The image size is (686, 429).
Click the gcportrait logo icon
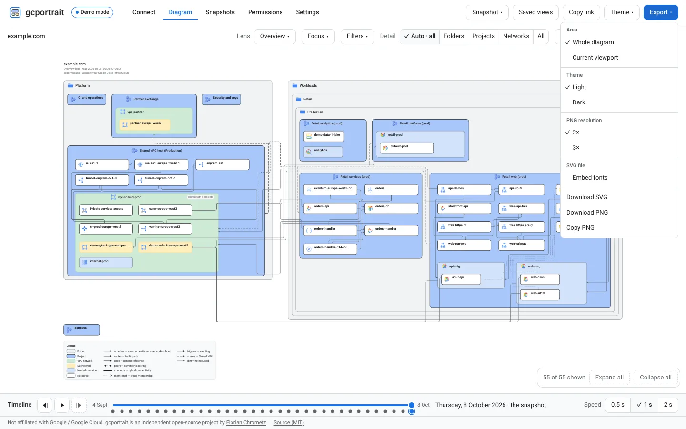click(x=15, y=12)
